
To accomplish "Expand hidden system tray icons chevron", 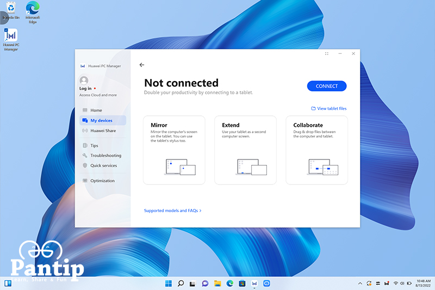I will (x=360, y=283).
